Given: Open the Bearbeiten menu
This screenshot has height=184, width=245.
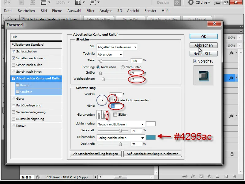Looking at the screenshot, I should click(26, 11).
